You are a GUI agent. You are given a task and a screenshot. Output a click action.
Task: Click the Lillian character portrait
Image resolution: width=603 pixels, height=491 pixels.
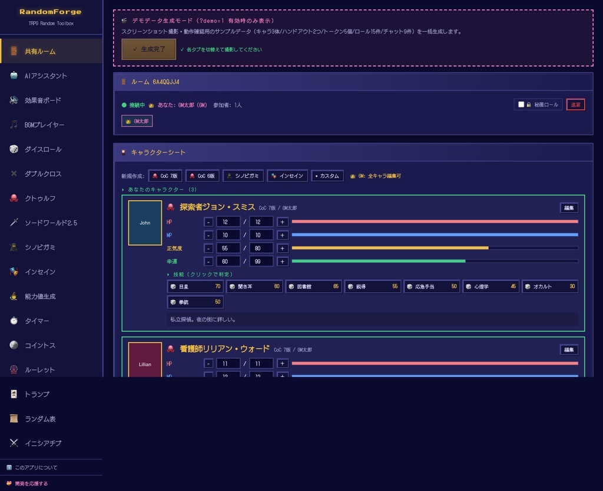(x=145, y=360)
